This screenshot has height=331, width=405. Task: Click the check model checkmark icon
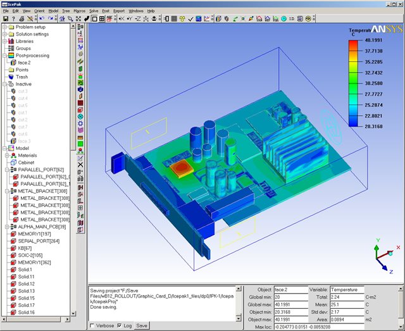(190, 18)
